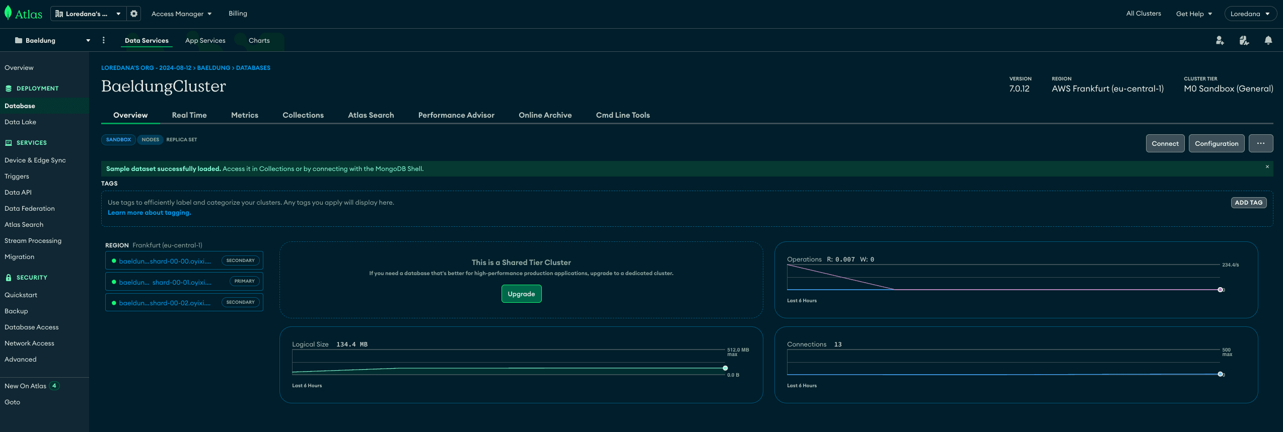The width and height of the screenshot is (1283, 432).
Task: Open the Online Archive tab
Action: (x=545, y=115)
